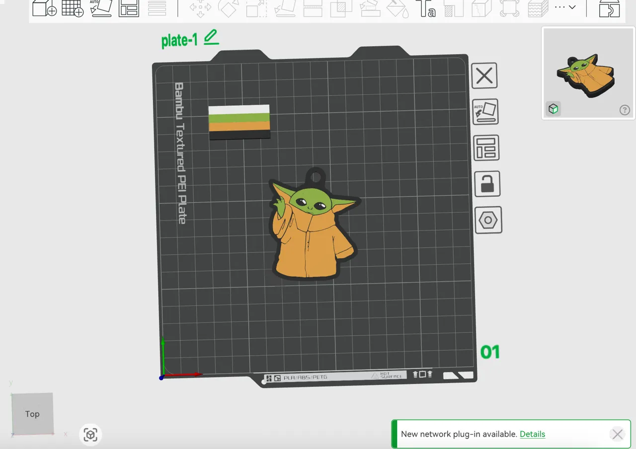Click the plate-1 label text
This screenshot has height=449, width=636.
point(179,40)
